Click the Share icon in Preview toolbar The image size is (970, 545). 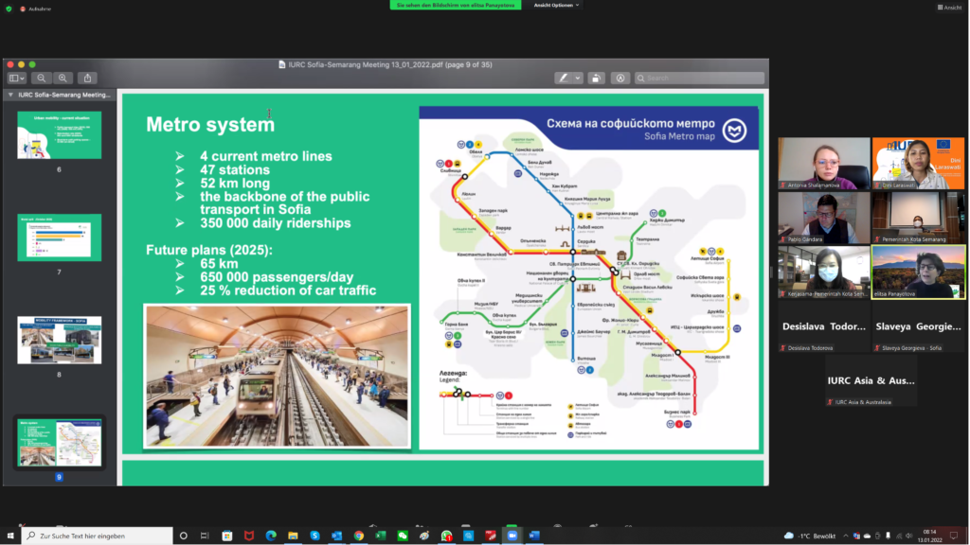[88, 79]
